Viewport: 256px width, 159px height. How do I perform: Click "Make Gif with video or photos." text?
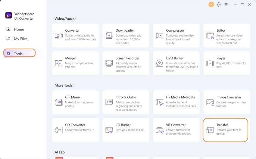click(x=79, y=104)
